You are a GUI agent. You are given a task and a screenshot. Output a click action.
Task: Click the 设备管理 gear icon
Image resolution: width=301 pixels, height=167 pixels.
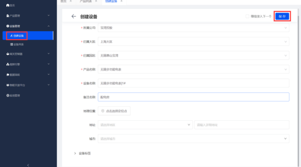coord(8,26)
